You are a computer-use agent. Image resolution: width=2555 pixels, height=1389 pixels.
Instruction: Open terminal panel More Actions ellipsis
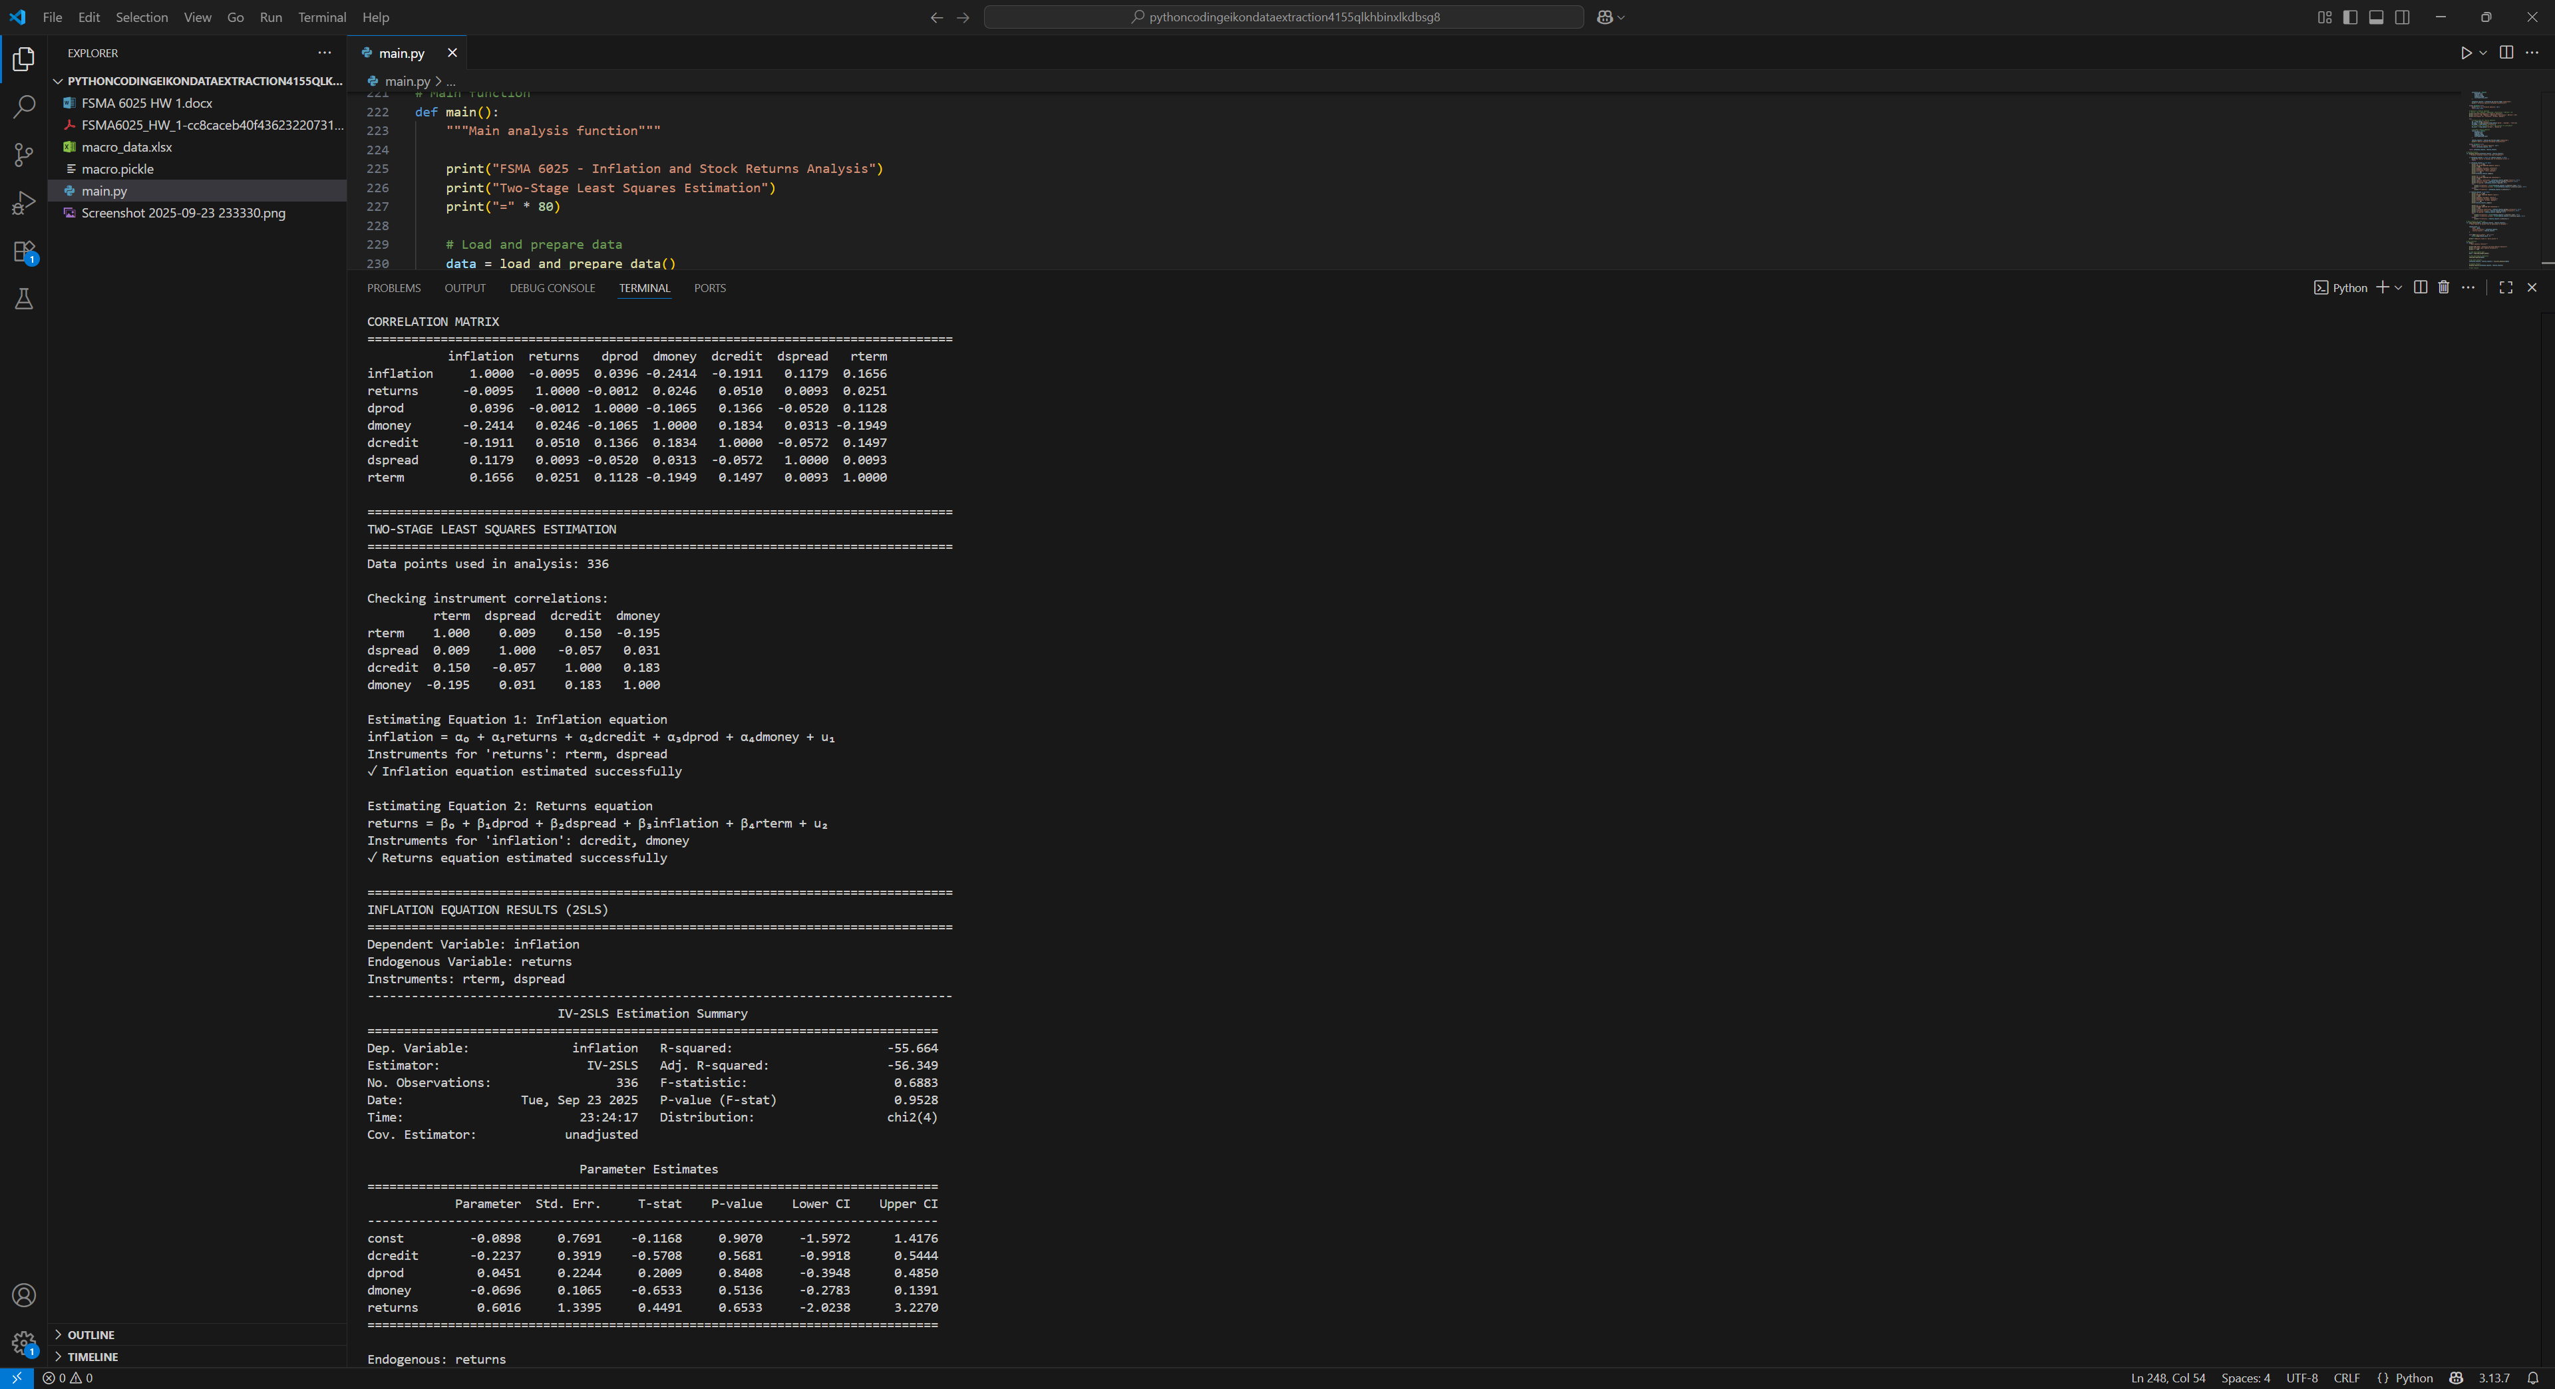[2469, 287]
